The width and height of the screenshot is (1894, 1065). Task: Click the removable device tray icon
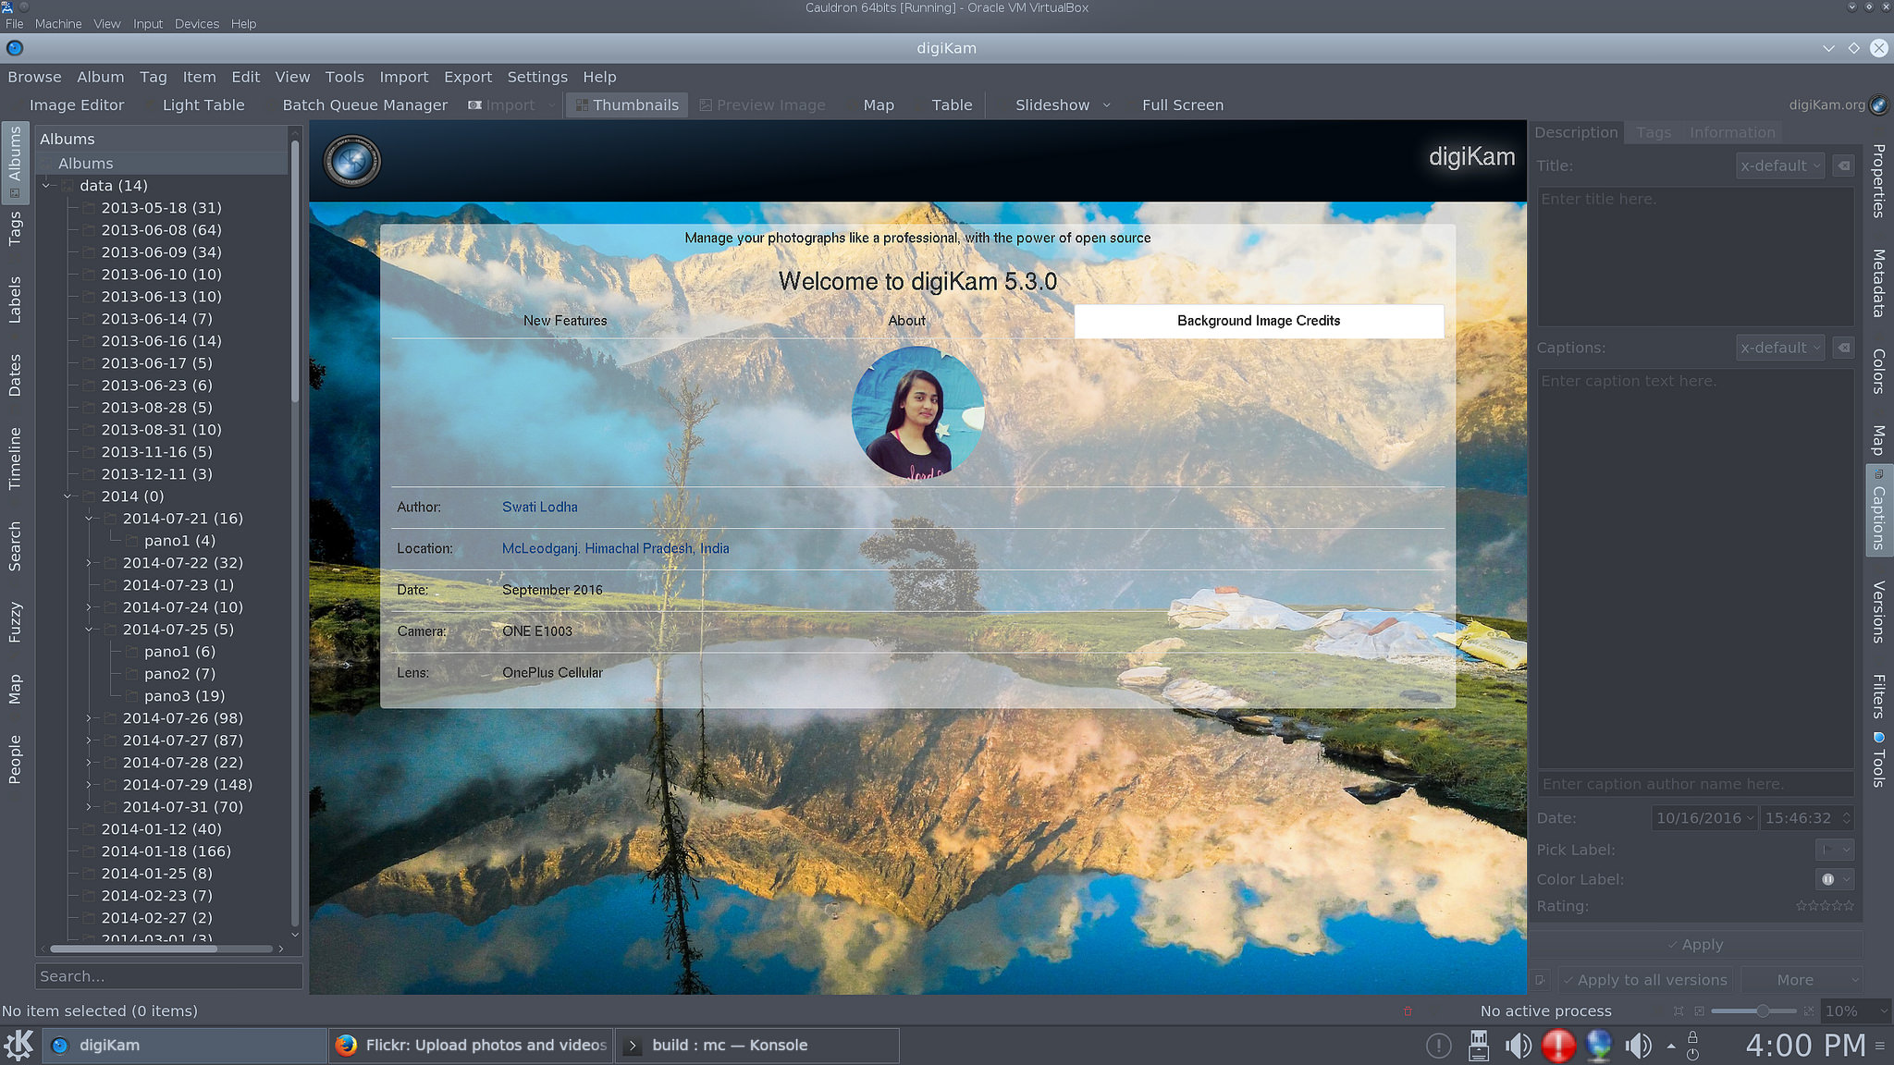coord(1479,1046)
